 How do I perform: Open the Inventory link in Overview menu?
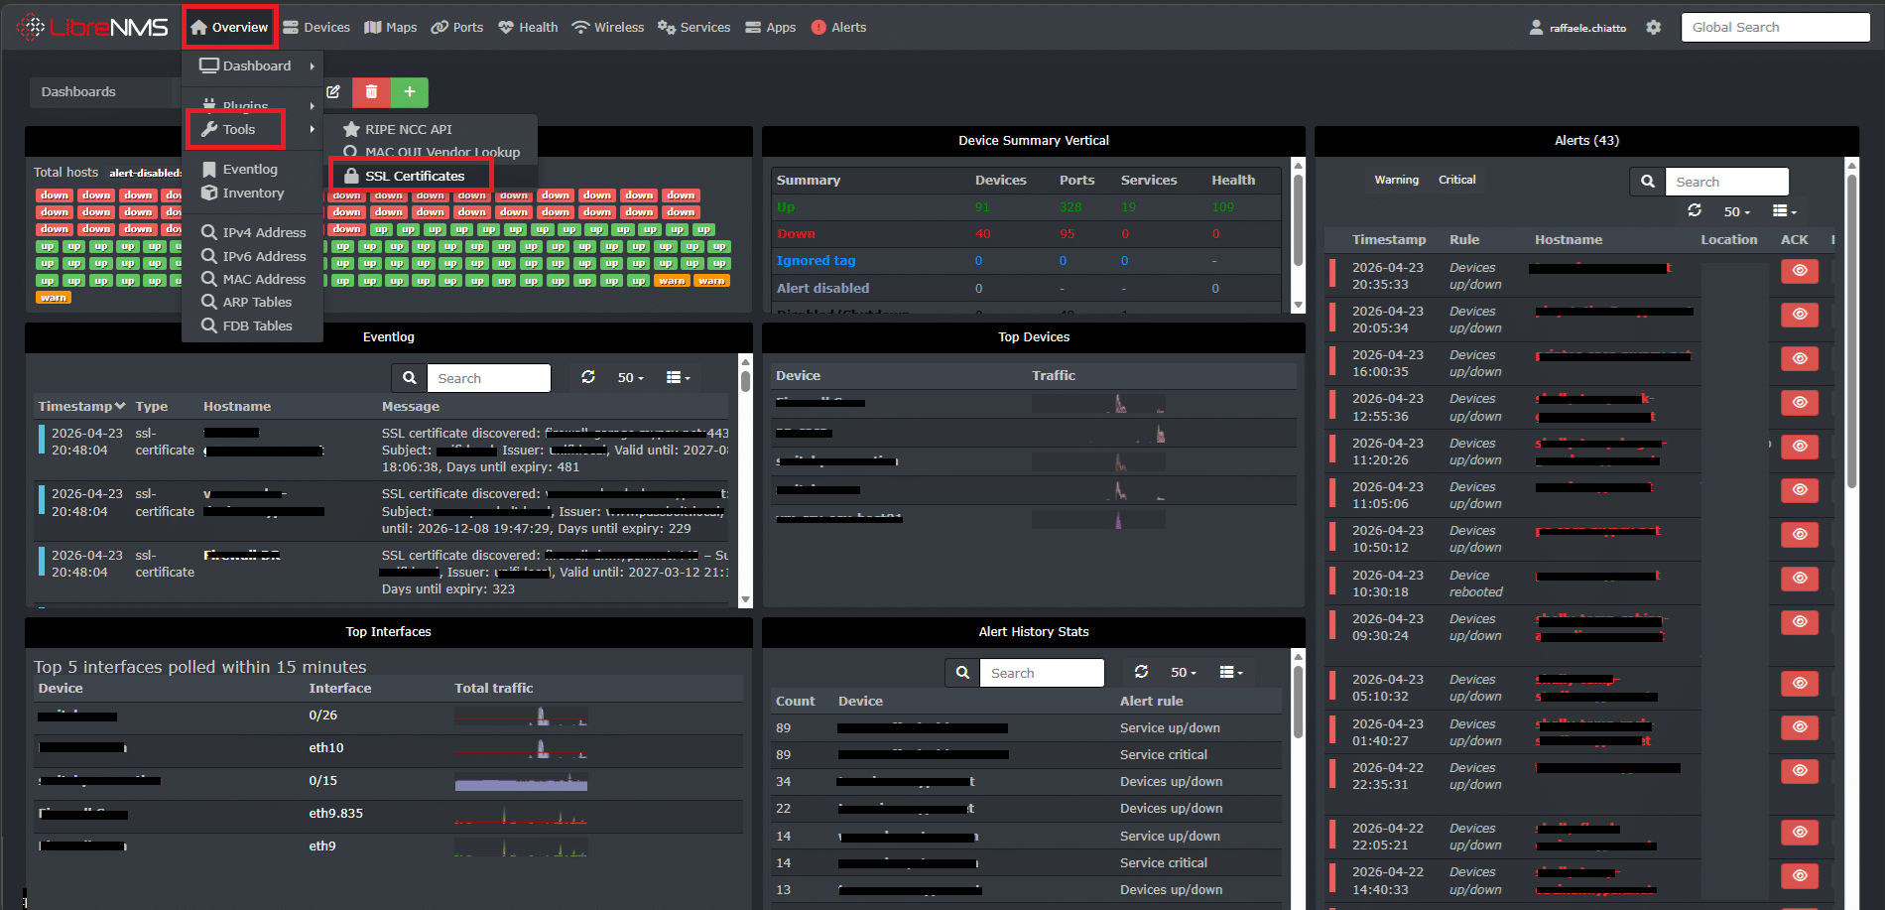pyautogui.click(x=252, y=194)
